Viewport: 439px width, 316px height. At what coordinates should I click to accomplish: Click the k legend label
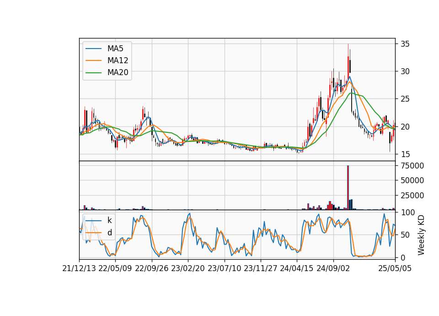tap(109, 220)
